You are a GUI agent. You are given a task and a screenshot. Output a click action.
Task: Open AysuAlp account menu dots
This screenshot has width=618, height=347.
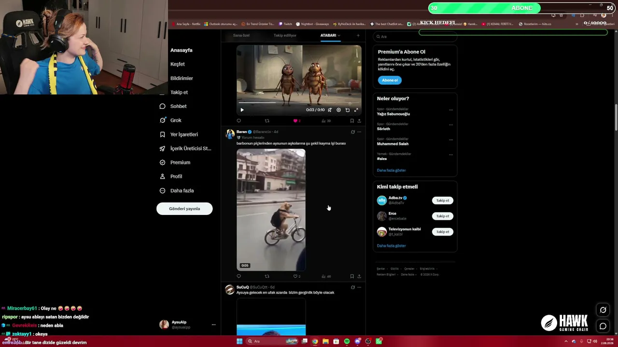(213, 325)
